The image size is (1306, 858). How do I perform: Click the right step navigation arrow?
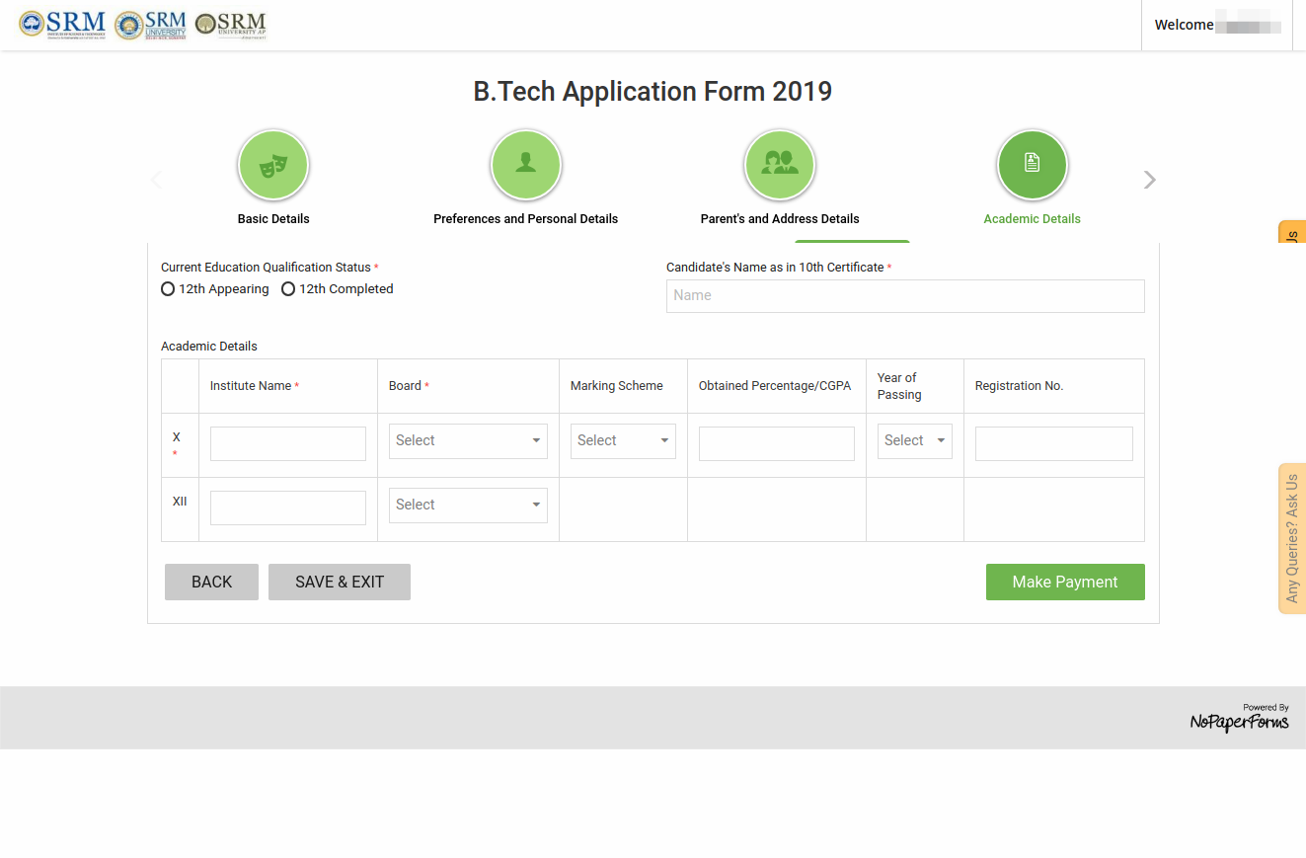(x=1148, y=180)
